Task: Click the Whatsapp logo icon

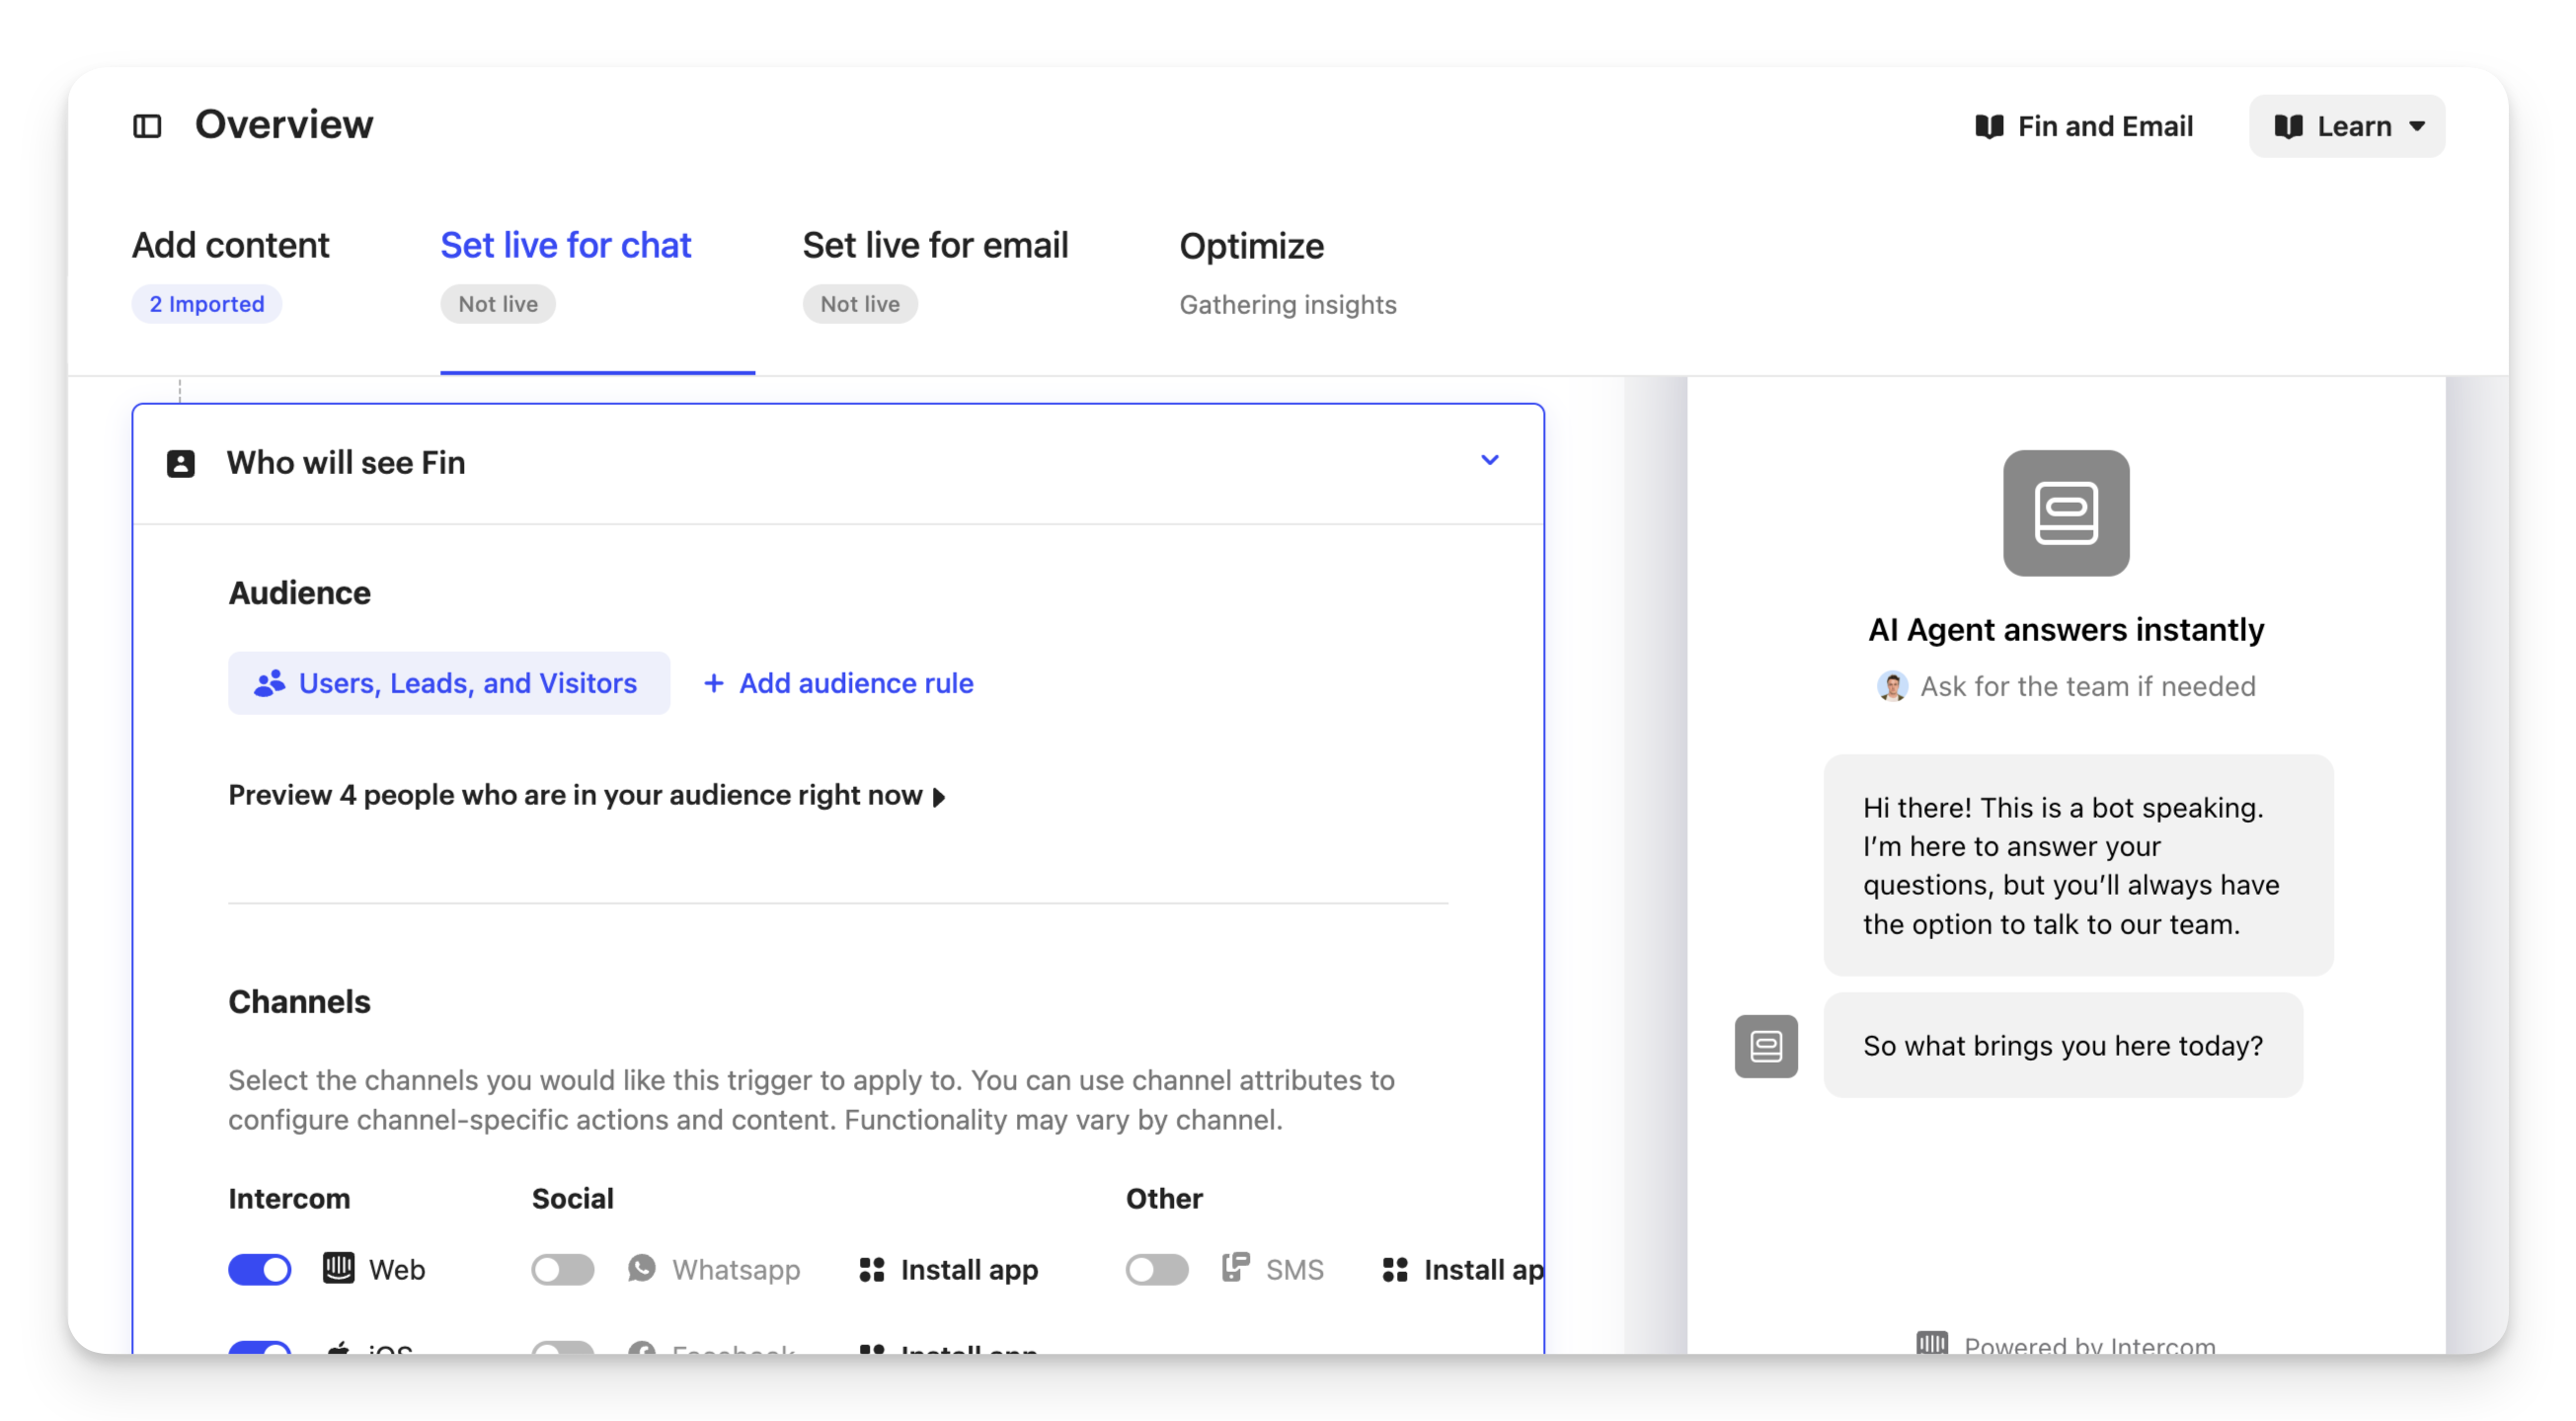Action: (x=642, y=1268)
